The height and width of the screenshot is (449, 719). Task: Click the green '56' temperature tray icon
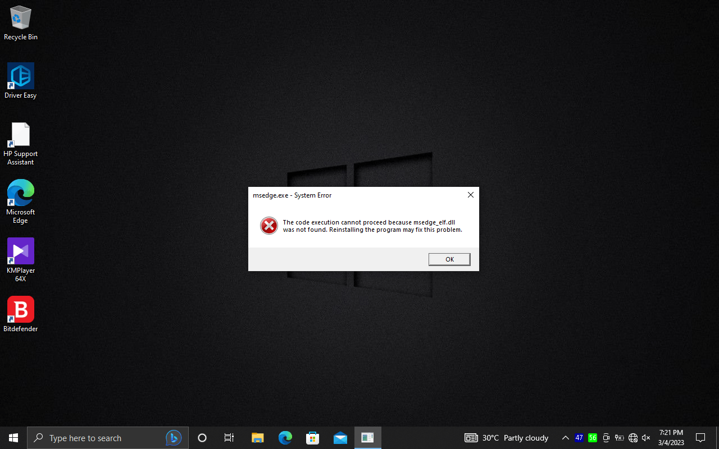pos(593,438)
